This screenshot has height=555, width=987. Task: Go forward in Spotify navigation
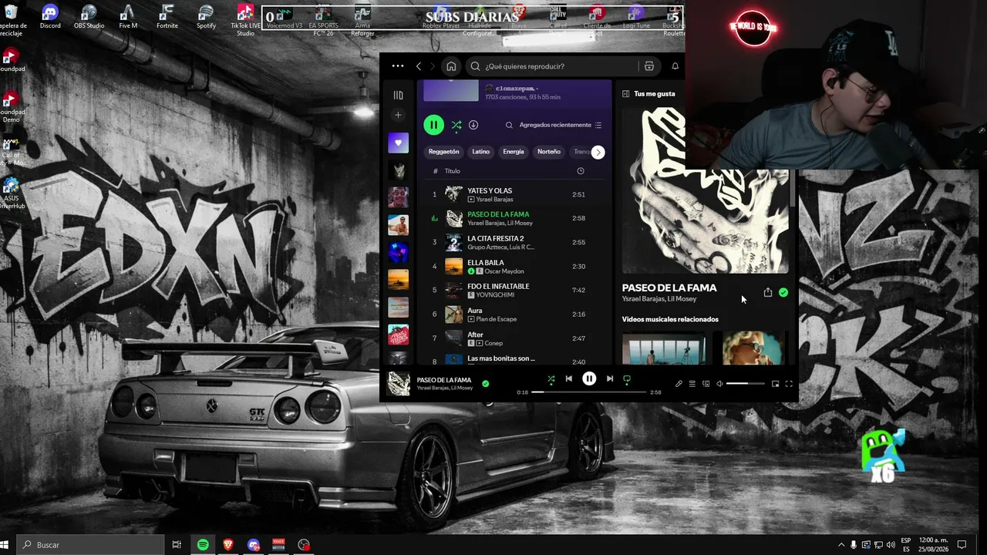pyautogui.click(x=433, y=66)
